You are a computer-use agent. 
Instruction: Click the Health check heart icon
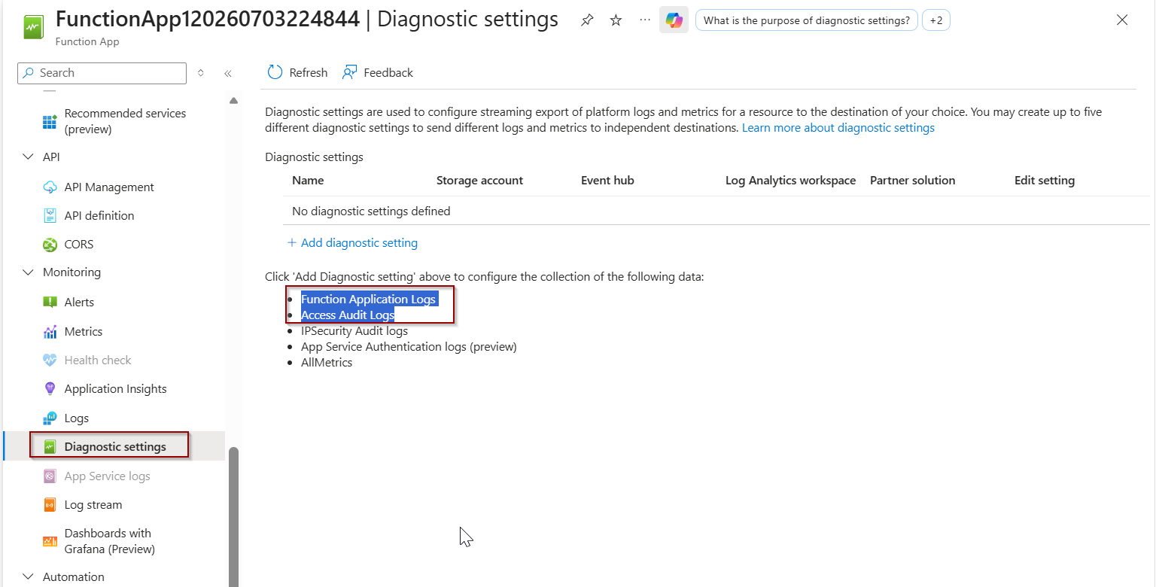pyautogui.click(x=50, y=360)
